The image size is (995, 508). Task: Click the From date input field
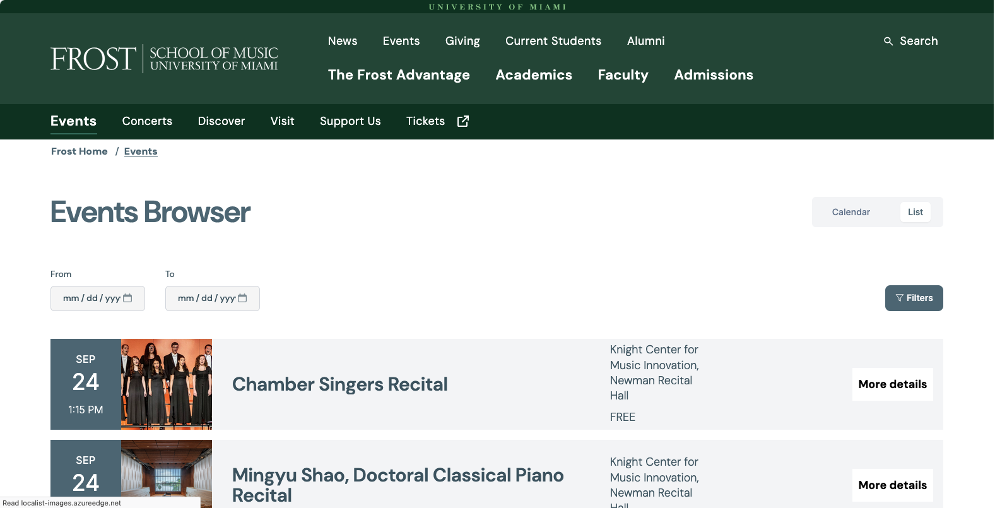(98, 298)
